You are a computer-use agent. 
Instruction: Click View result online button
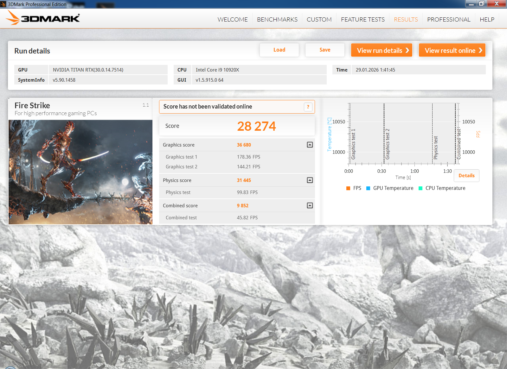click(x=452, y=50)
